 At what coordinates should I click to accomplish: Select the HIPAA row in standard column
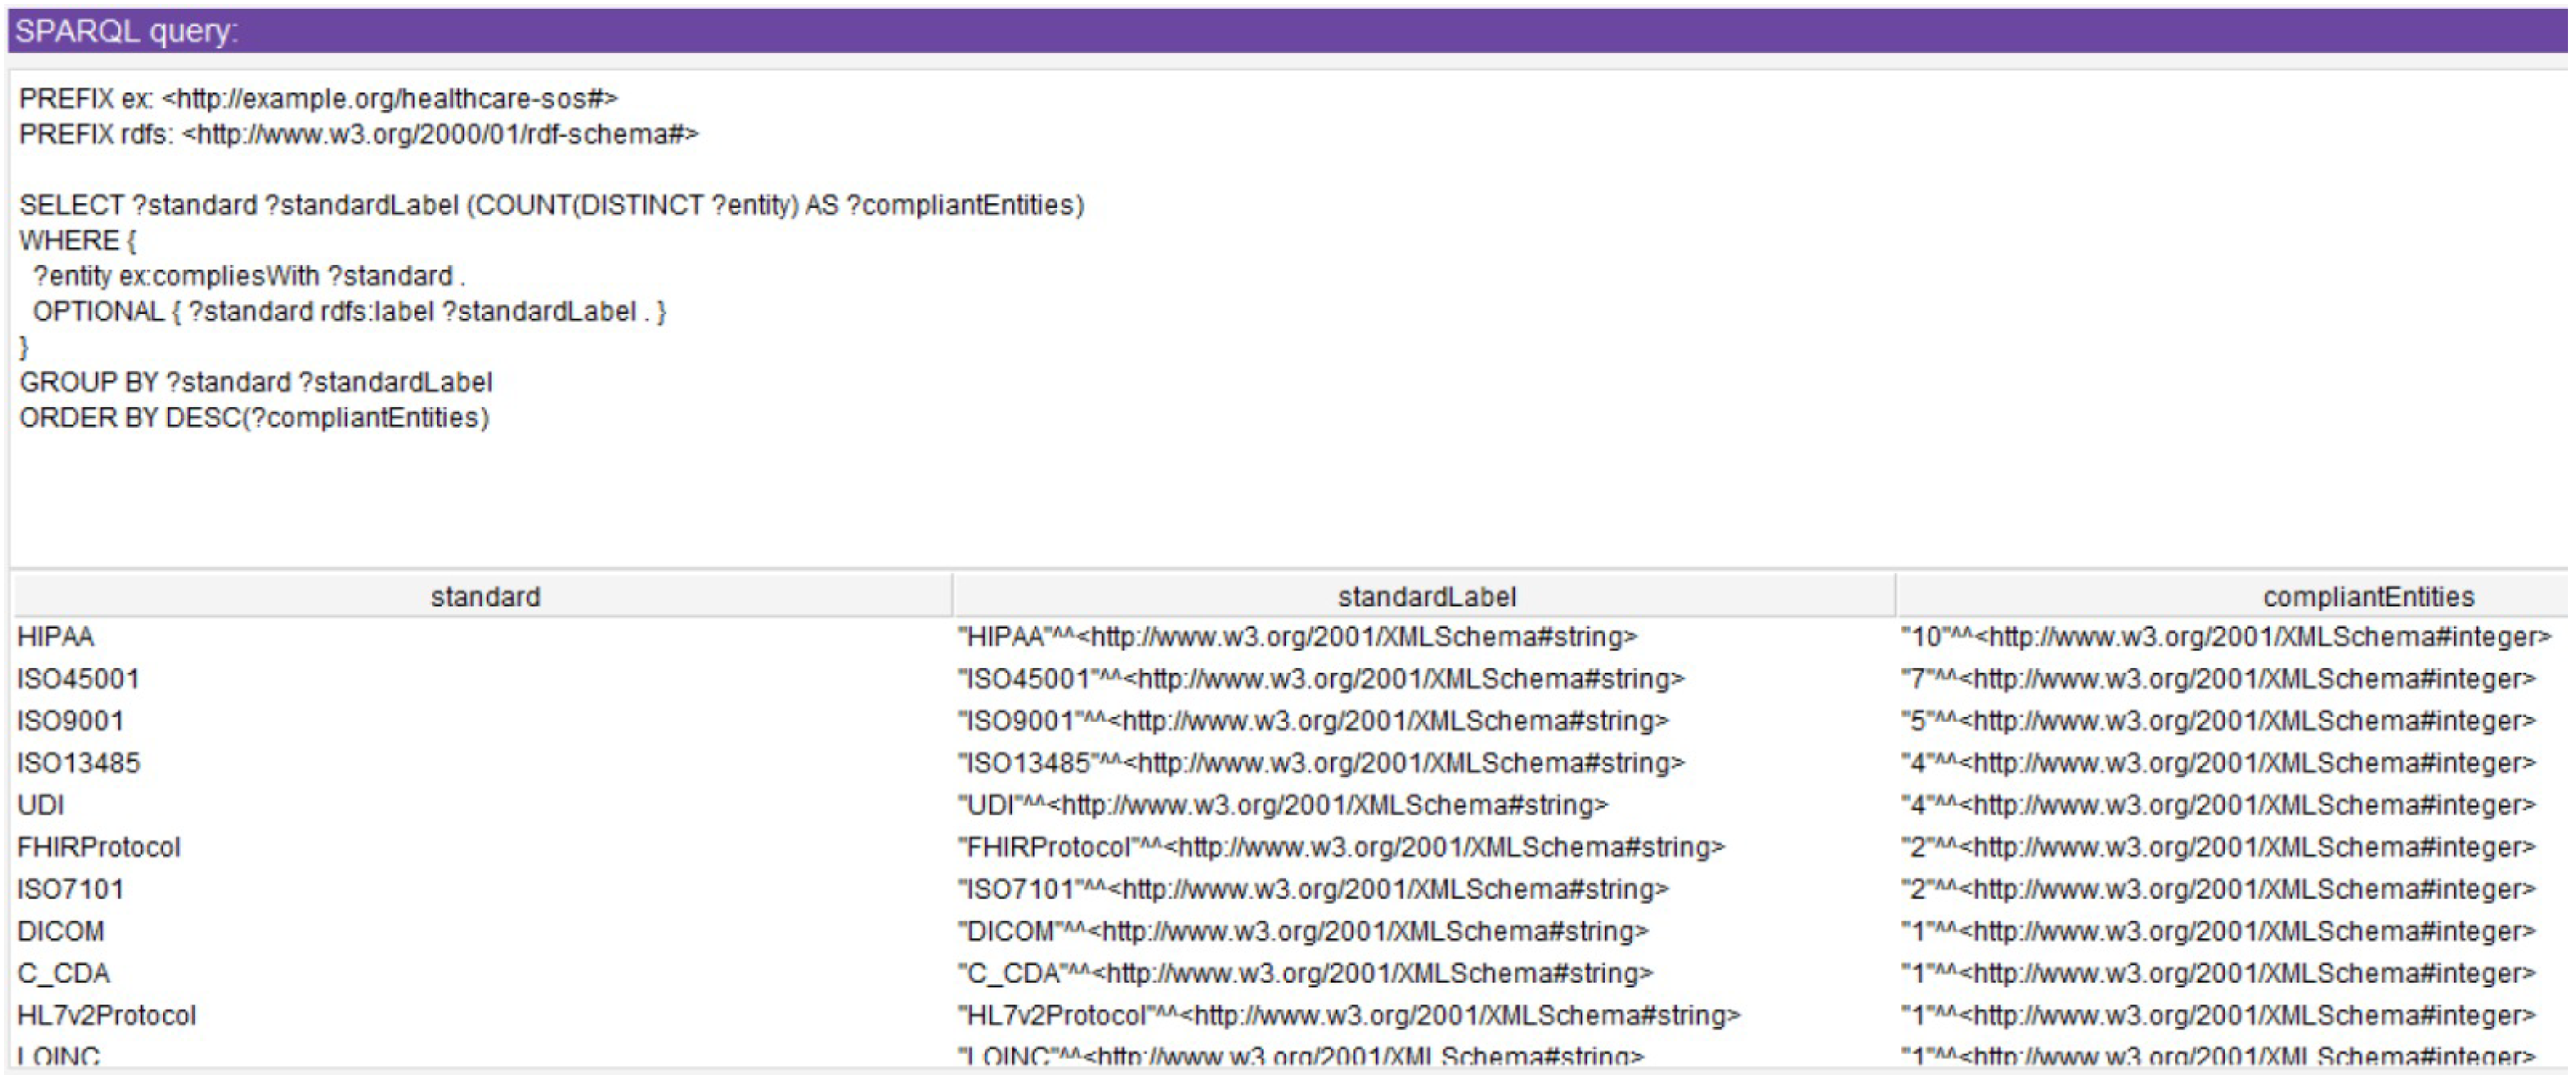(x=56, y=637)
